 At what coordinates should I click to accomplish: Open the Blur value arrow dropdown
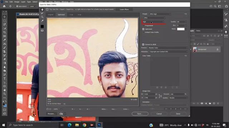tap(186, 25)
